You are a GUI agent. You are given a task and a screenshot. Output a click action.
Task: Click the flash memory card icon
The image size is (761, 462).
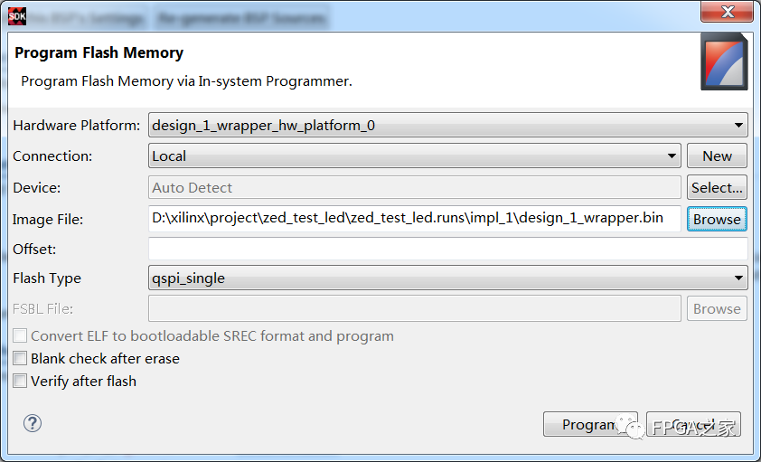724,61
